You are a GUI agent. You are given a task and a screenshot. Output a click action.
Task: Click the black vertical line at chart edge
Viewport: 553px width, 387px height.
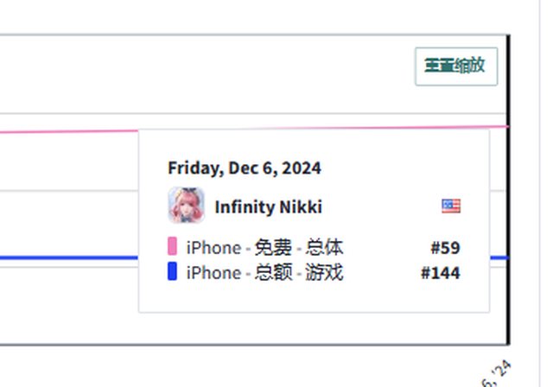pos(508,216)
